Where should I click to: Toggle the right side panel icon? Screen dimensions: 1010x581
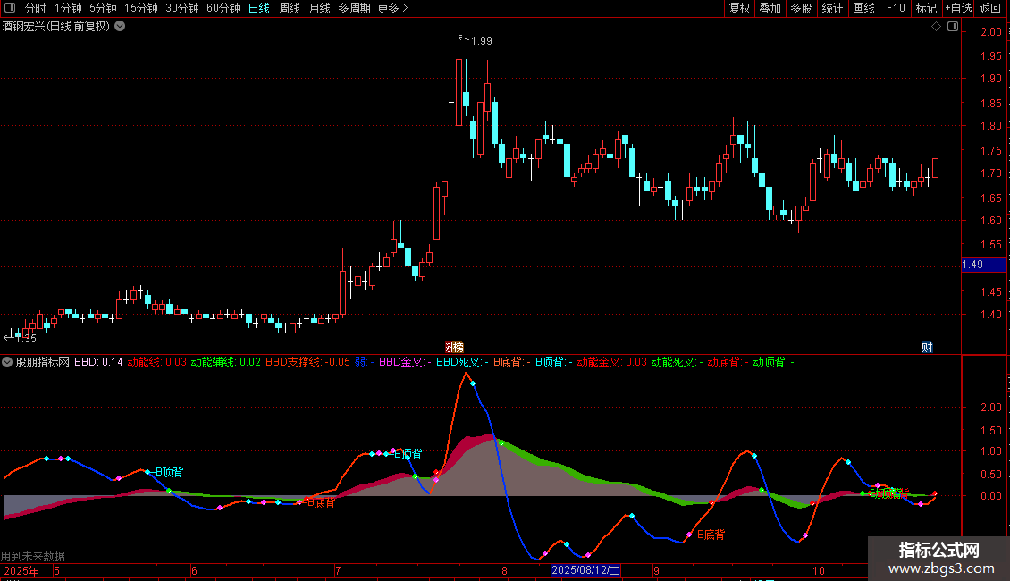coord(953,27)
